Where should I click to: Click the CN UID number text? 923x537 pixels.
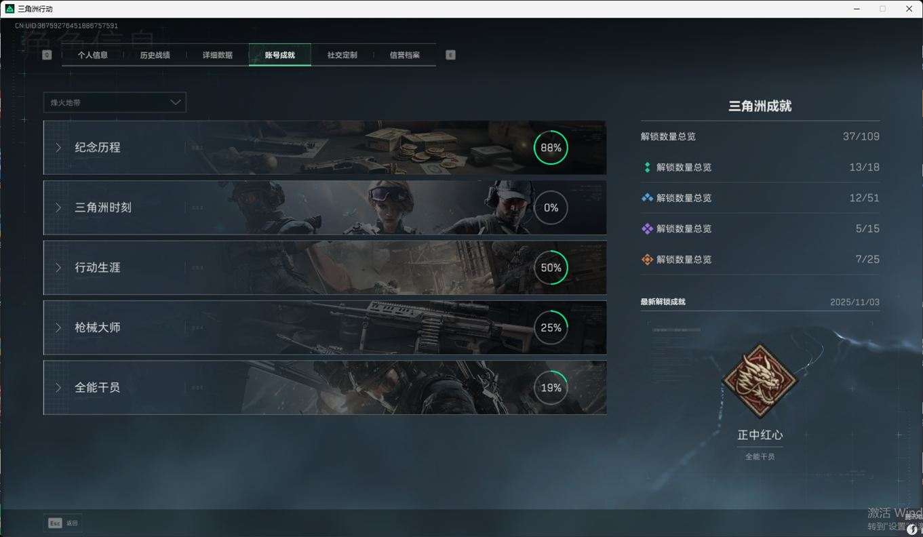pyautogui.click(x=66, y=26)
